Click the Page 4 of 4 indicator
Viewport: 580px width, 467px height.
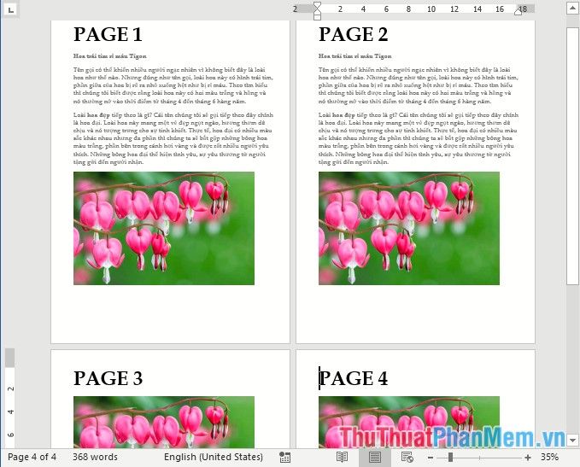(32, 458)
